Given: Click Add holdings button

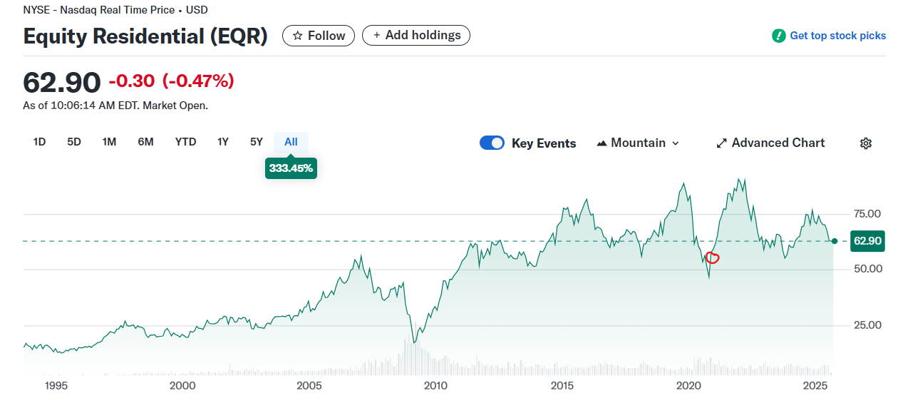Looking at the screenshot, I should 416,35.
